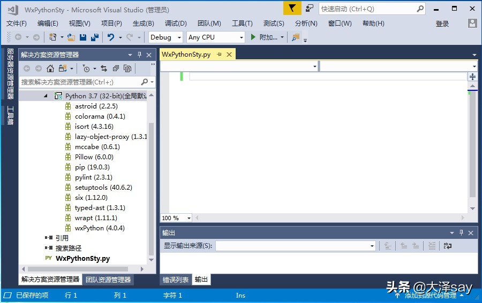Click the editor vertical scrollbar thumb

point(472,144)
